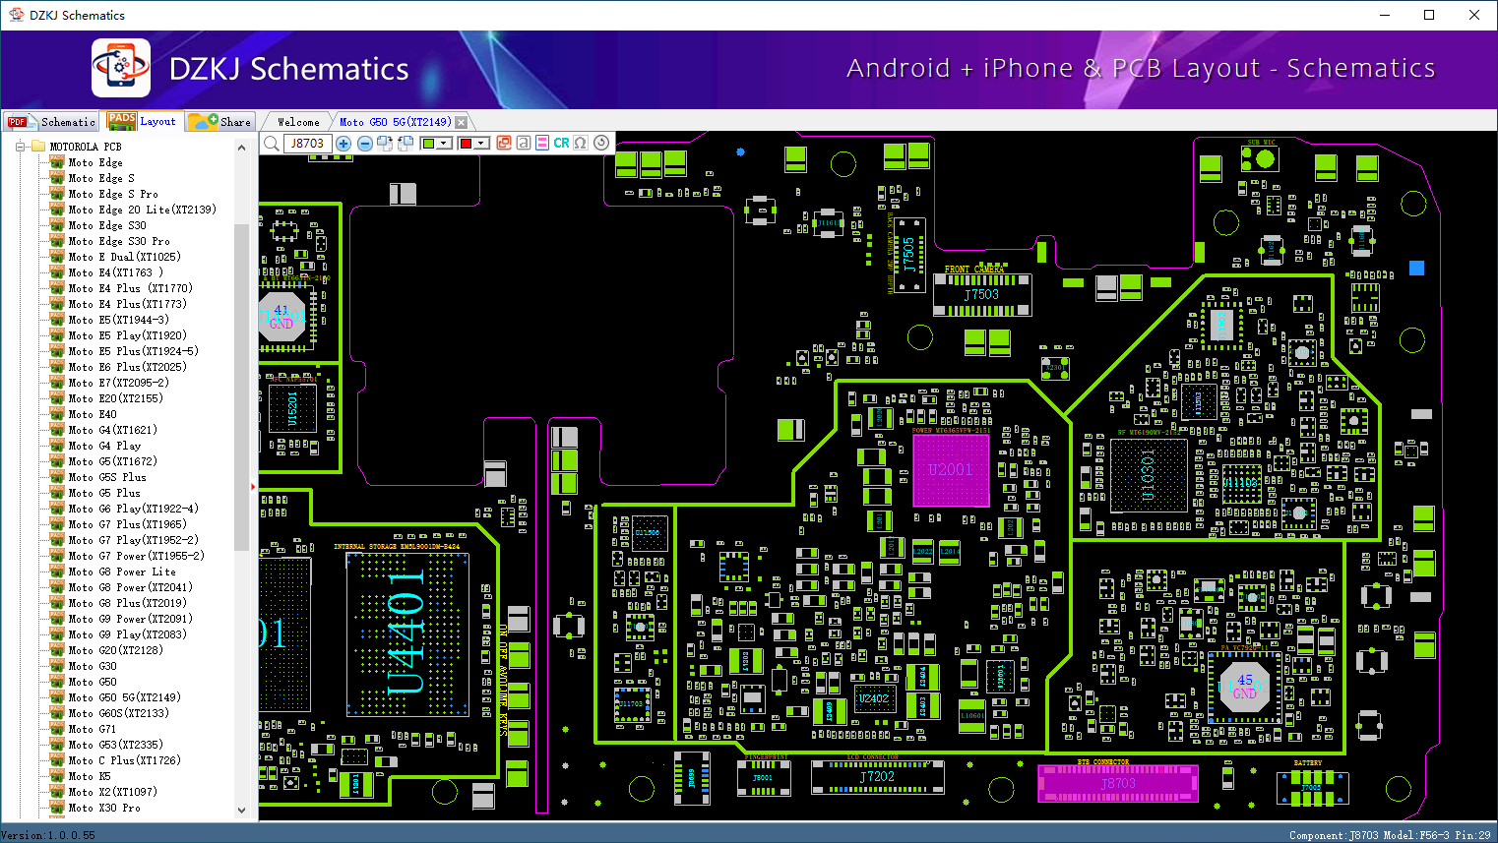
Task: Click the magnifier search icon
Action: [271, 144]
